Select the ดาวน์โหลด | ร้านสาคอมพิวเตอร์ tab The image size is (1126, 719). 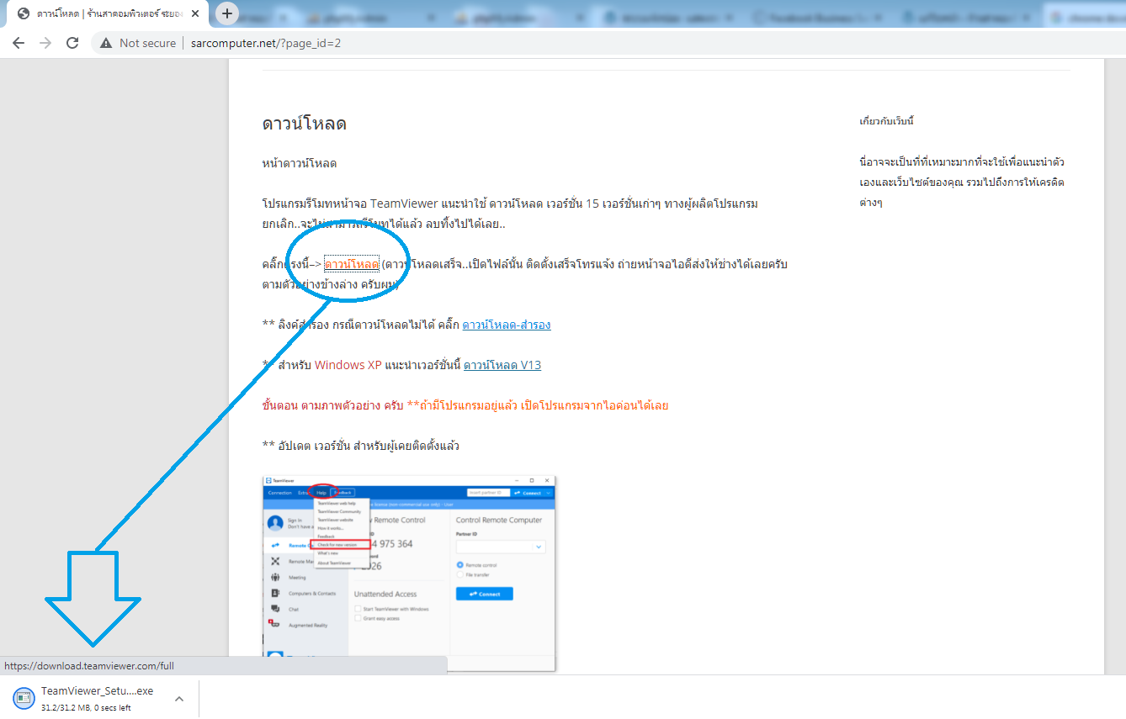pos(109,13)
